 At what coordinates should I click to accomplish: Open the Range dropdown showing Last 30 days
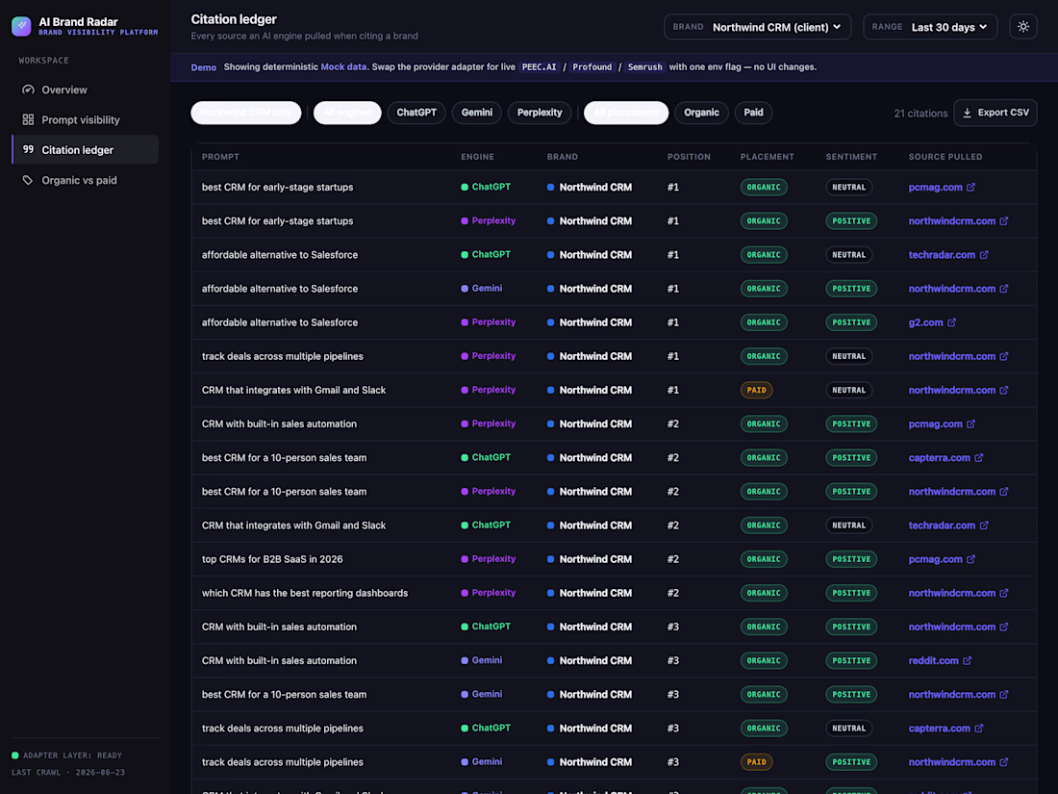930,27
